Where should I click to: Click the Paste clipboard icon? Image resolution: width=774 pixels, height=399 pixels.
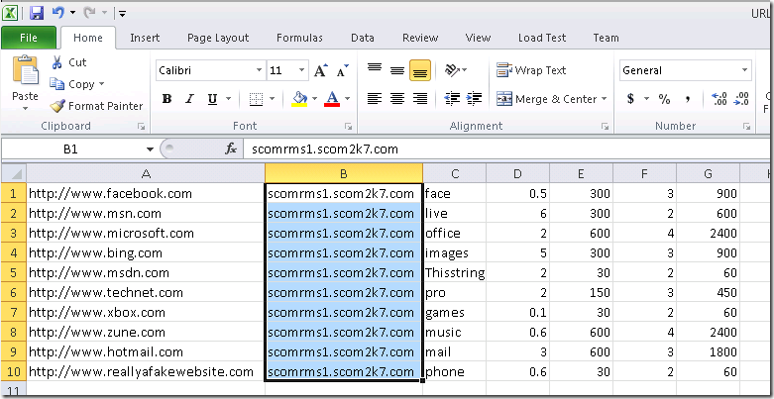tap(25, 70)
